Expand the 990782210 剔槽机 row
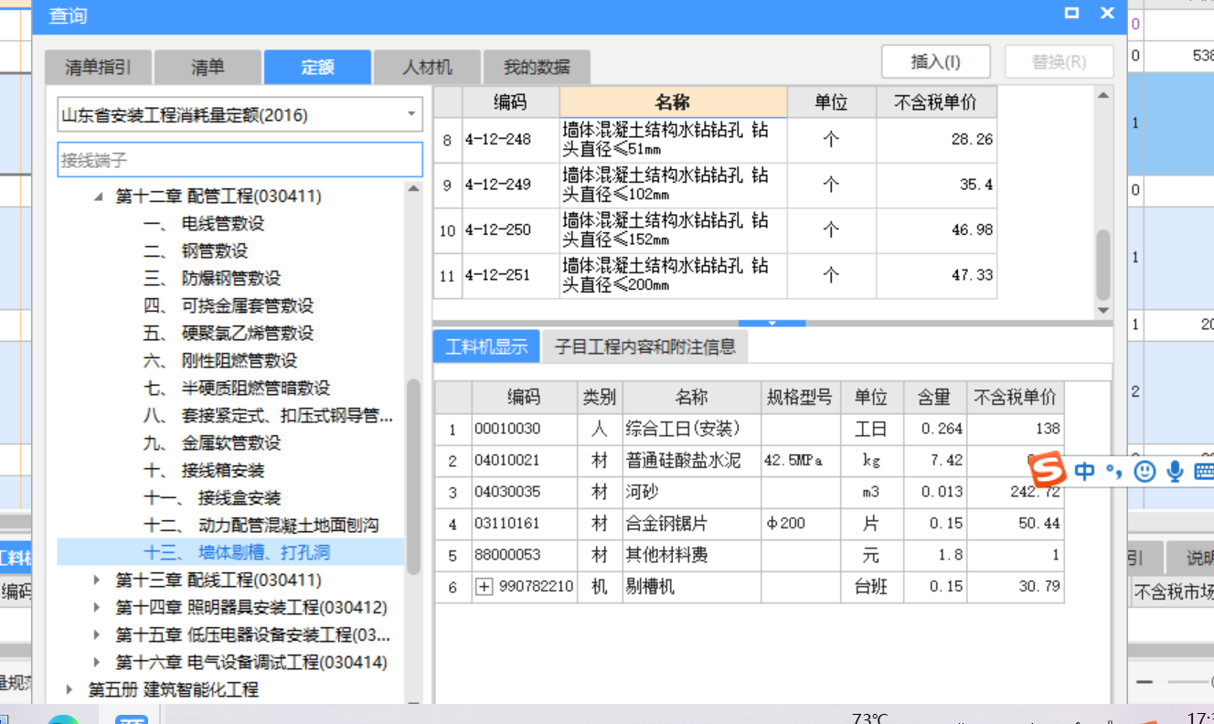Image resolution: width=1214 pixels, height=724 pixels. [485, 587]
